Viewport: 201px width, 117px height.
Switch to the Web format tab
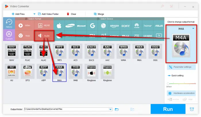25,36
